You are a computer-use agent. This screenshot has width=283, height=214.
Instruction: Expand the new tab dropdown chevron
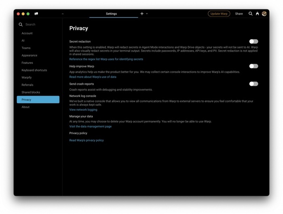click(147, 14)
